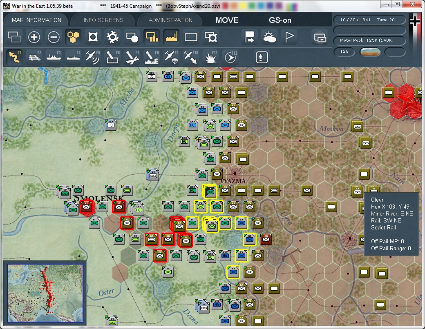Image resolution: width=425 pixels, height=329 pixels.
Task: Click the War in the East title-bar icon
Action: click(7, 6)
